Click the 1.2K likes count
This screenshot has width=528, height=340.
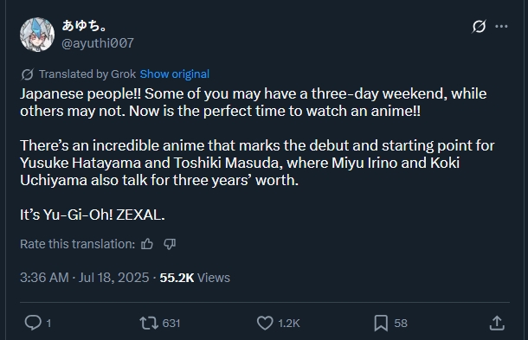(x=288, y=324)
